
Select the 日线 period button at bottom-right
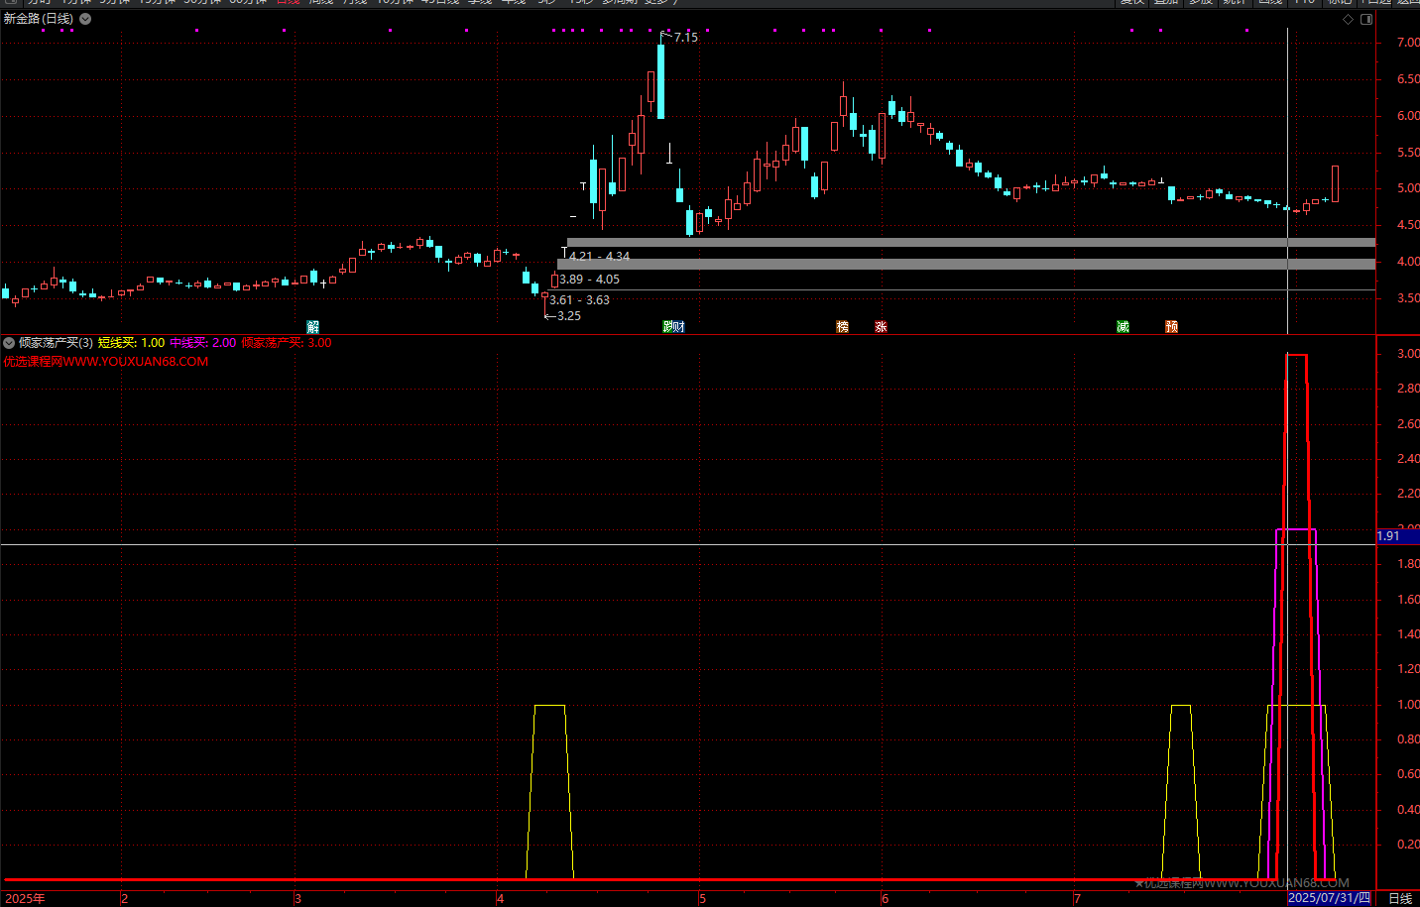click(1399, 898)
